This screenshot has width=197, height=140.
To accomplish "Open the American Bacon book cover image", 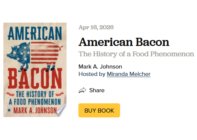I will coord(35,70).
